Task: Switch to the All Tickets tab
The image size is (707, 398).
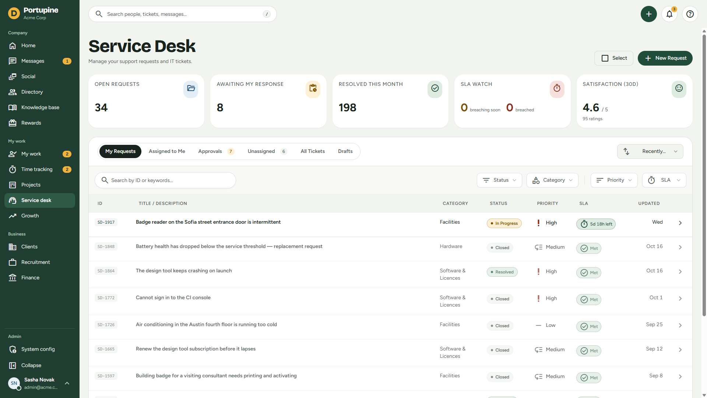Action: pos(313,151)
